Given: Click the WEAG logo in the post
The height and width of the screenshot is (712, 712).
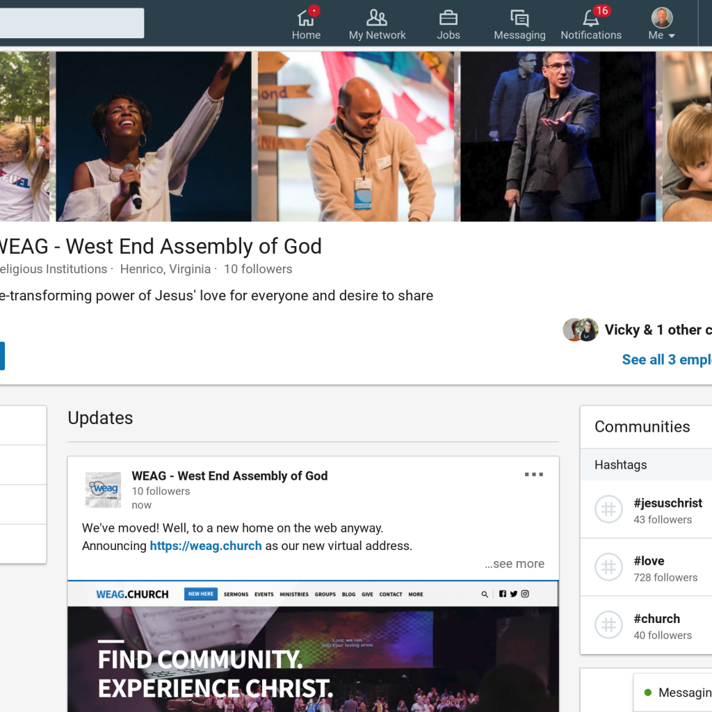Looking at the screenshot, I should (103, 490).
